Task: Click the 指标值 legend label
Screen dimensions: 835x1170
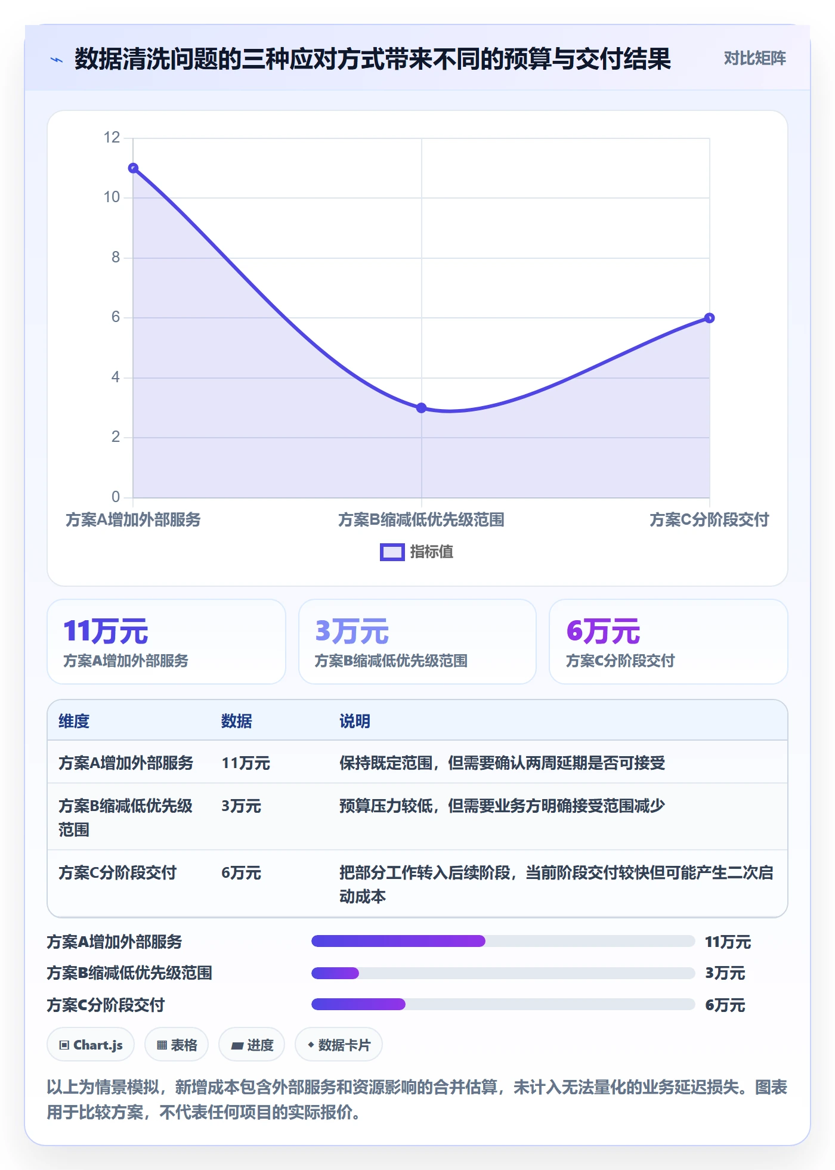Action: click(x=432, y=552)
